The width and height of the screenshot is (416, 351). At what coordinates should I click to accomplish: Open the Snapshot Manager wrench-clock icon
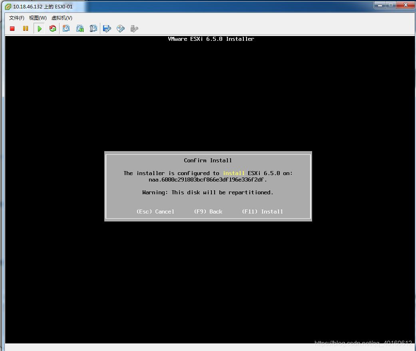[93, 28]
